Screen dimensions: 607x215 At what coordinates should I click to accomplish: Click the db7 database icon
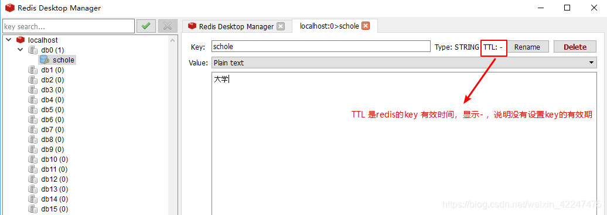click(x=33, y=129)
